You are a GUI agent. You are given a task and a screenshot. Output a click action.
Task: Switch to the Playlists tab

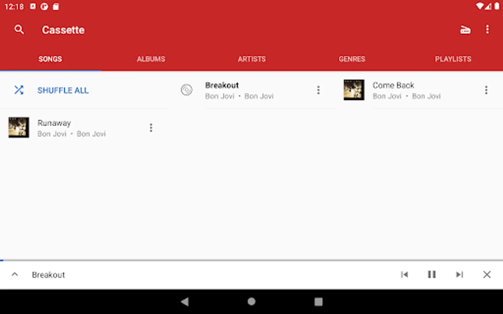[453, 59]
